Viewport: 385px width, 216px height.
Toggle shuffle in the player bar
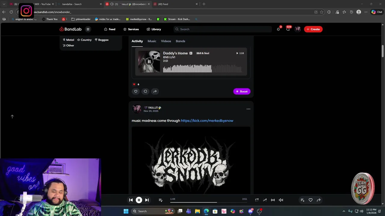[x=265, y=200]
